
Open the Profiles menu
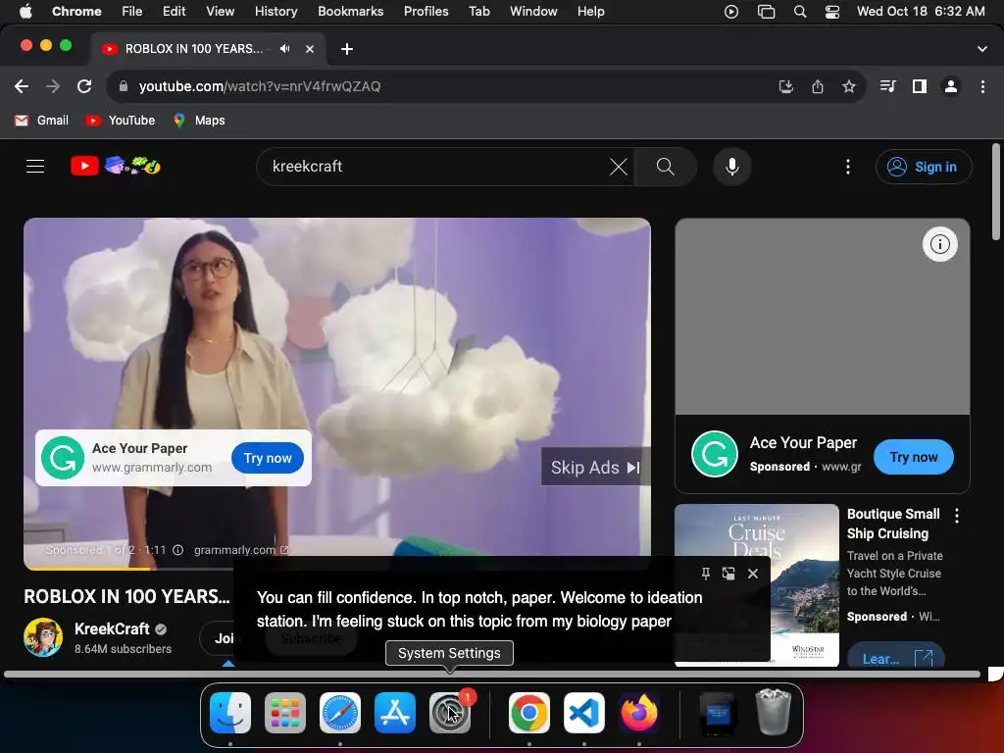tap(426, 12)
